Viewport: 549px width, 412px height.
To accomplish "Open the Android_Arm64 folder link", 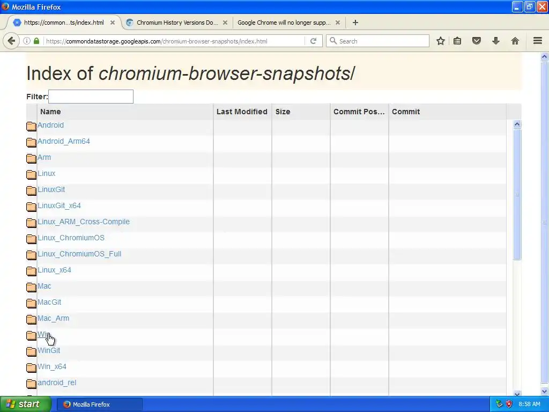I will click(x=64, y=141).
